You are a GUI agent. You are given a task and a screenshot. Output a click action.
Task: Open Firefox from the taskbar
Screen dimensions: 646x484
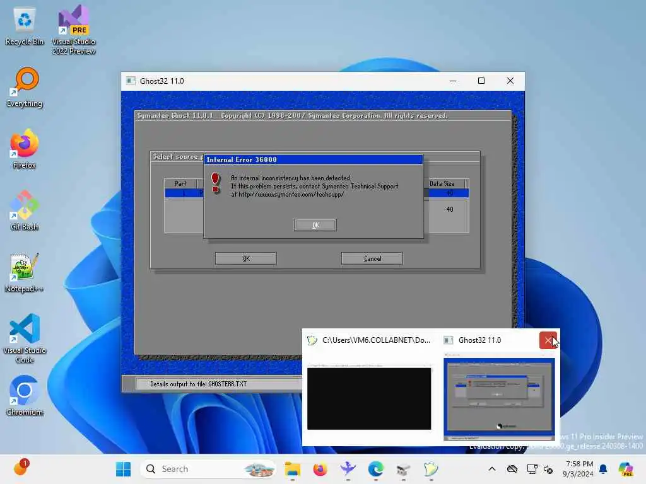click(320, 469)
